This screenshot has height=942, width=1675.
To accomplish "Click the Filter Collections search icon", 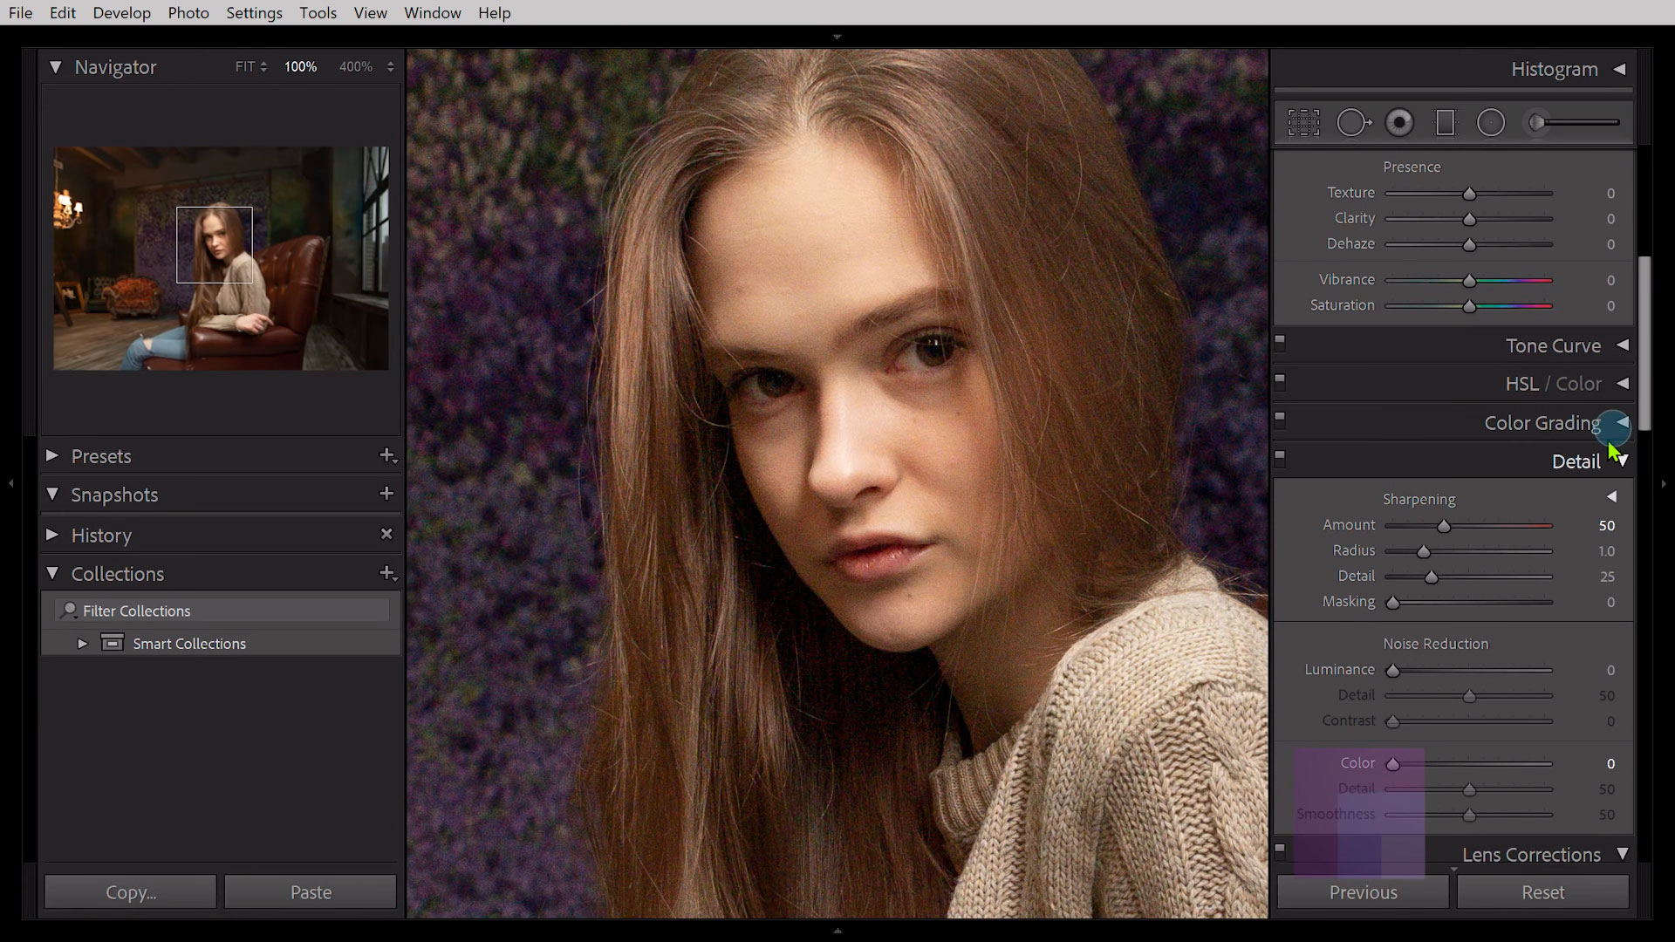I will tap(69, 610).
